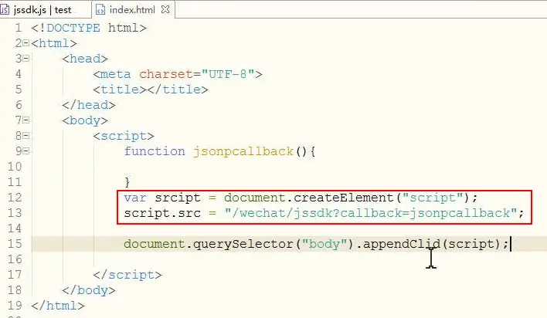Click the DOCTYPE keyword on line 1
Screen dimensions: 547x318
tap(73, 28)
